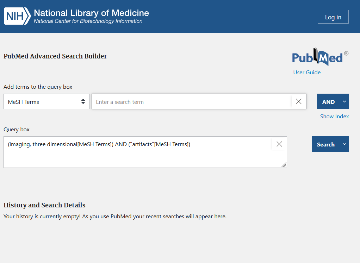The width and height of the screenshot is (360, 263).
Task: Click the NIH logo
Action: [x=18, y=16]
